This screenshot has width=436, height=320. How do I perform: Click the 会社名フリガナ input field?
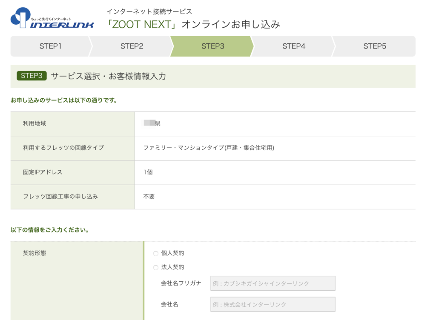point(273,283)
